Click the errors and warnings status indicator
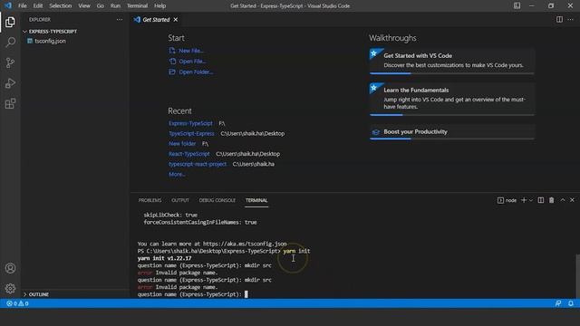The width and height of the screenshot is (580, 326). (x=17, y=303)
